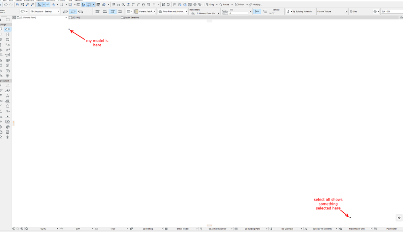The height and width of the screenshot is (232, 403).
Task: Click the fit in window icon in the status bar
Action: (x=27, y=229)
